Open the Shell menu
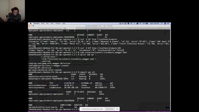 click(43, 24)
